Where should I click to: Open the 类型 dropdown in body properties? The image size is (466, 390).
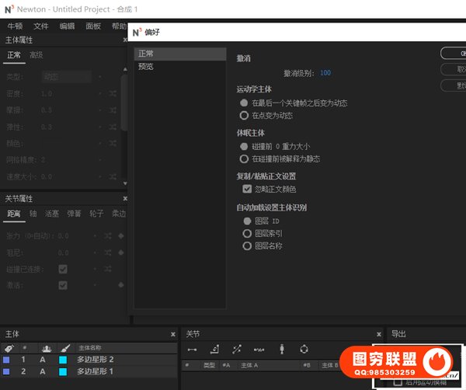pos(67,77)
